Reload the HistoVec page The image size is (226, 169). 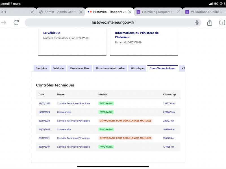(x=16, y=23)
